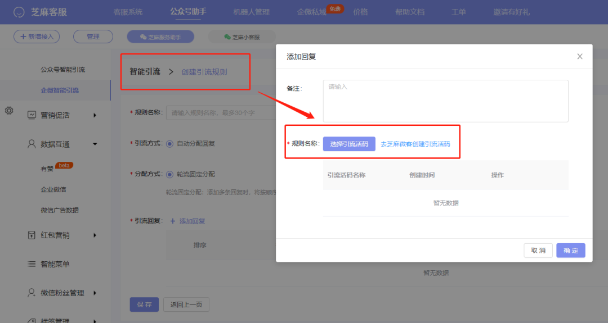Click the 红包营销 envelope icon
This screenshot has height=323, width=608.
(x=32, y=235)
